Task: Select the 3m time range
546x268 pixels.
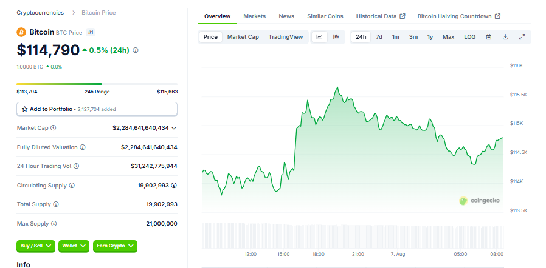Action: pos(413,37)
